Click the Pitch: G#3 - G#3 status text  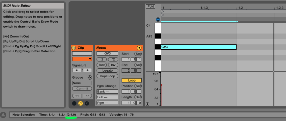coord(93,115)
